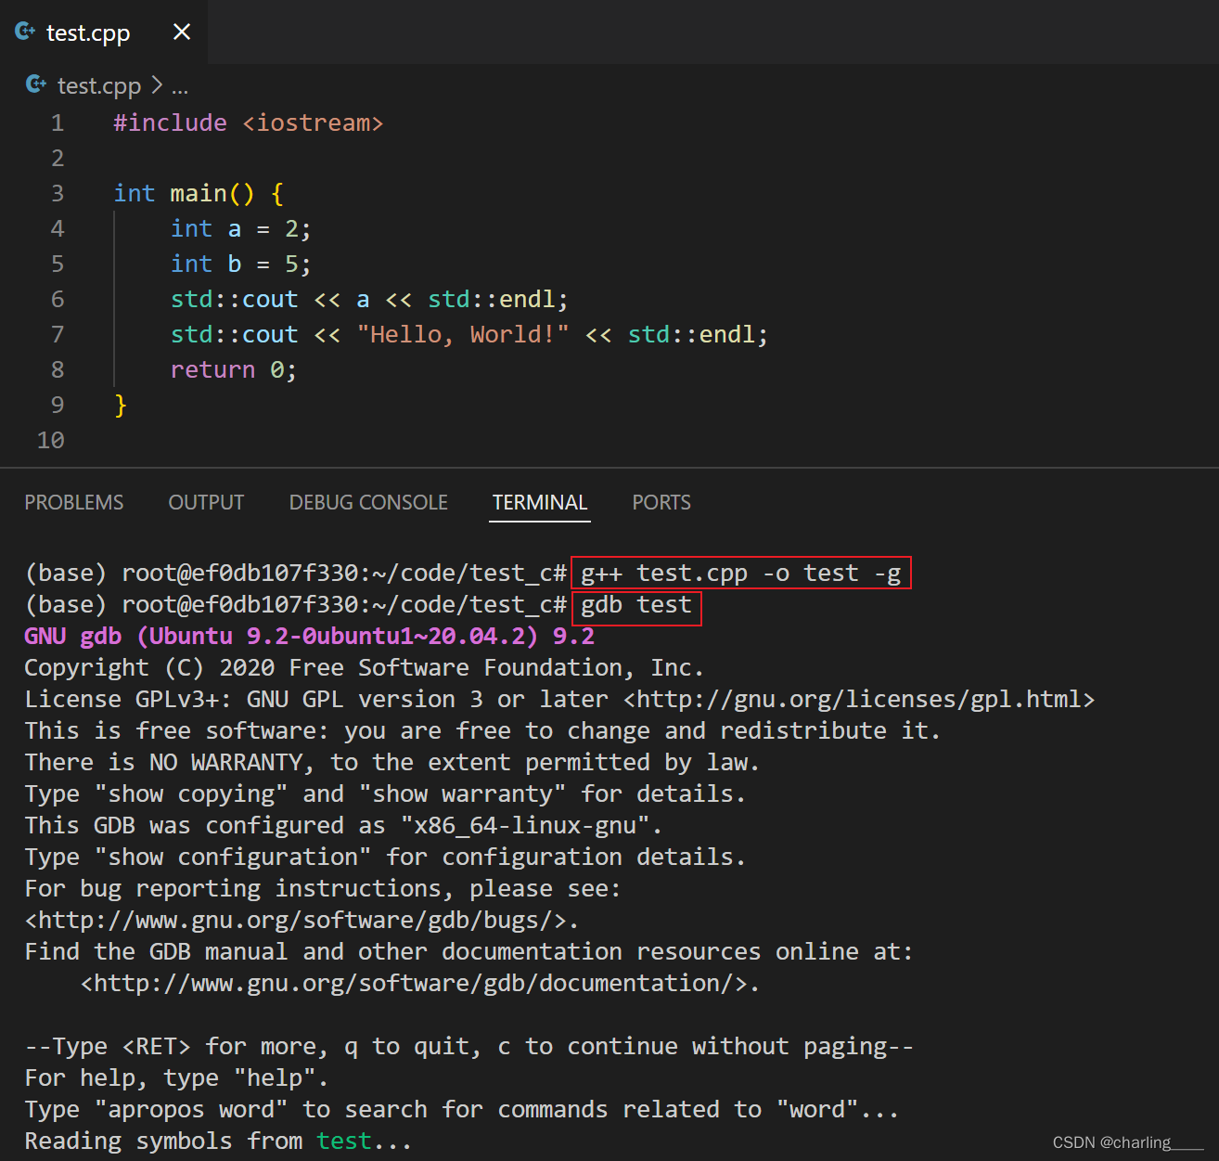1219x1161 pixels.
Task: Click the 'std::cout << a << std::endl;' line
Action: click(369, 299)
